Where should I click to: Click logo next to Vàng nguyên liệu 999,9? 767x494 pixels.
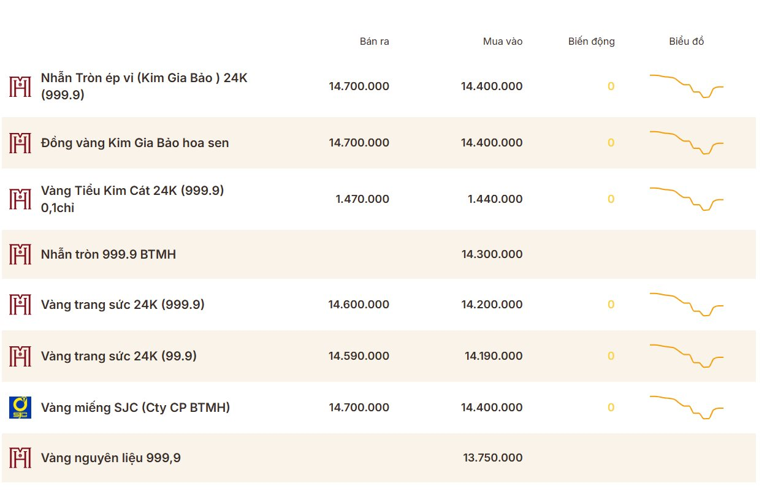pyautogui.click(x=20, y=458)
